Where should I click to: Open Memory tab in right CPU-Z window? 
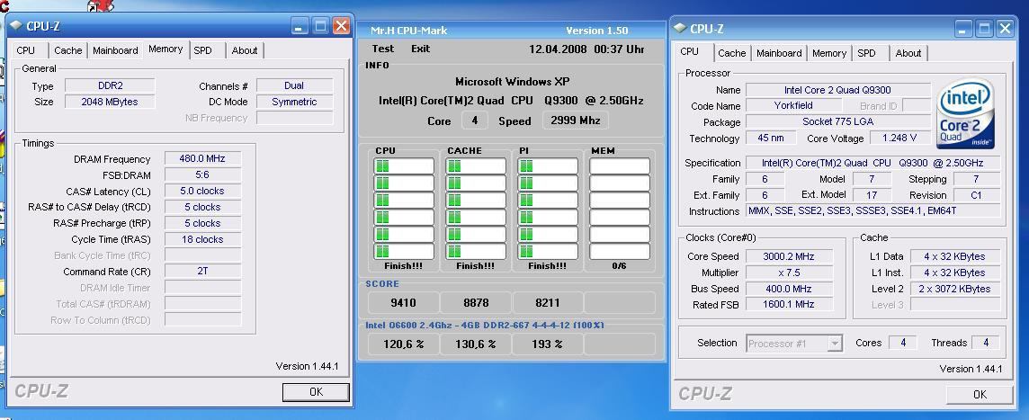point(829,53)
